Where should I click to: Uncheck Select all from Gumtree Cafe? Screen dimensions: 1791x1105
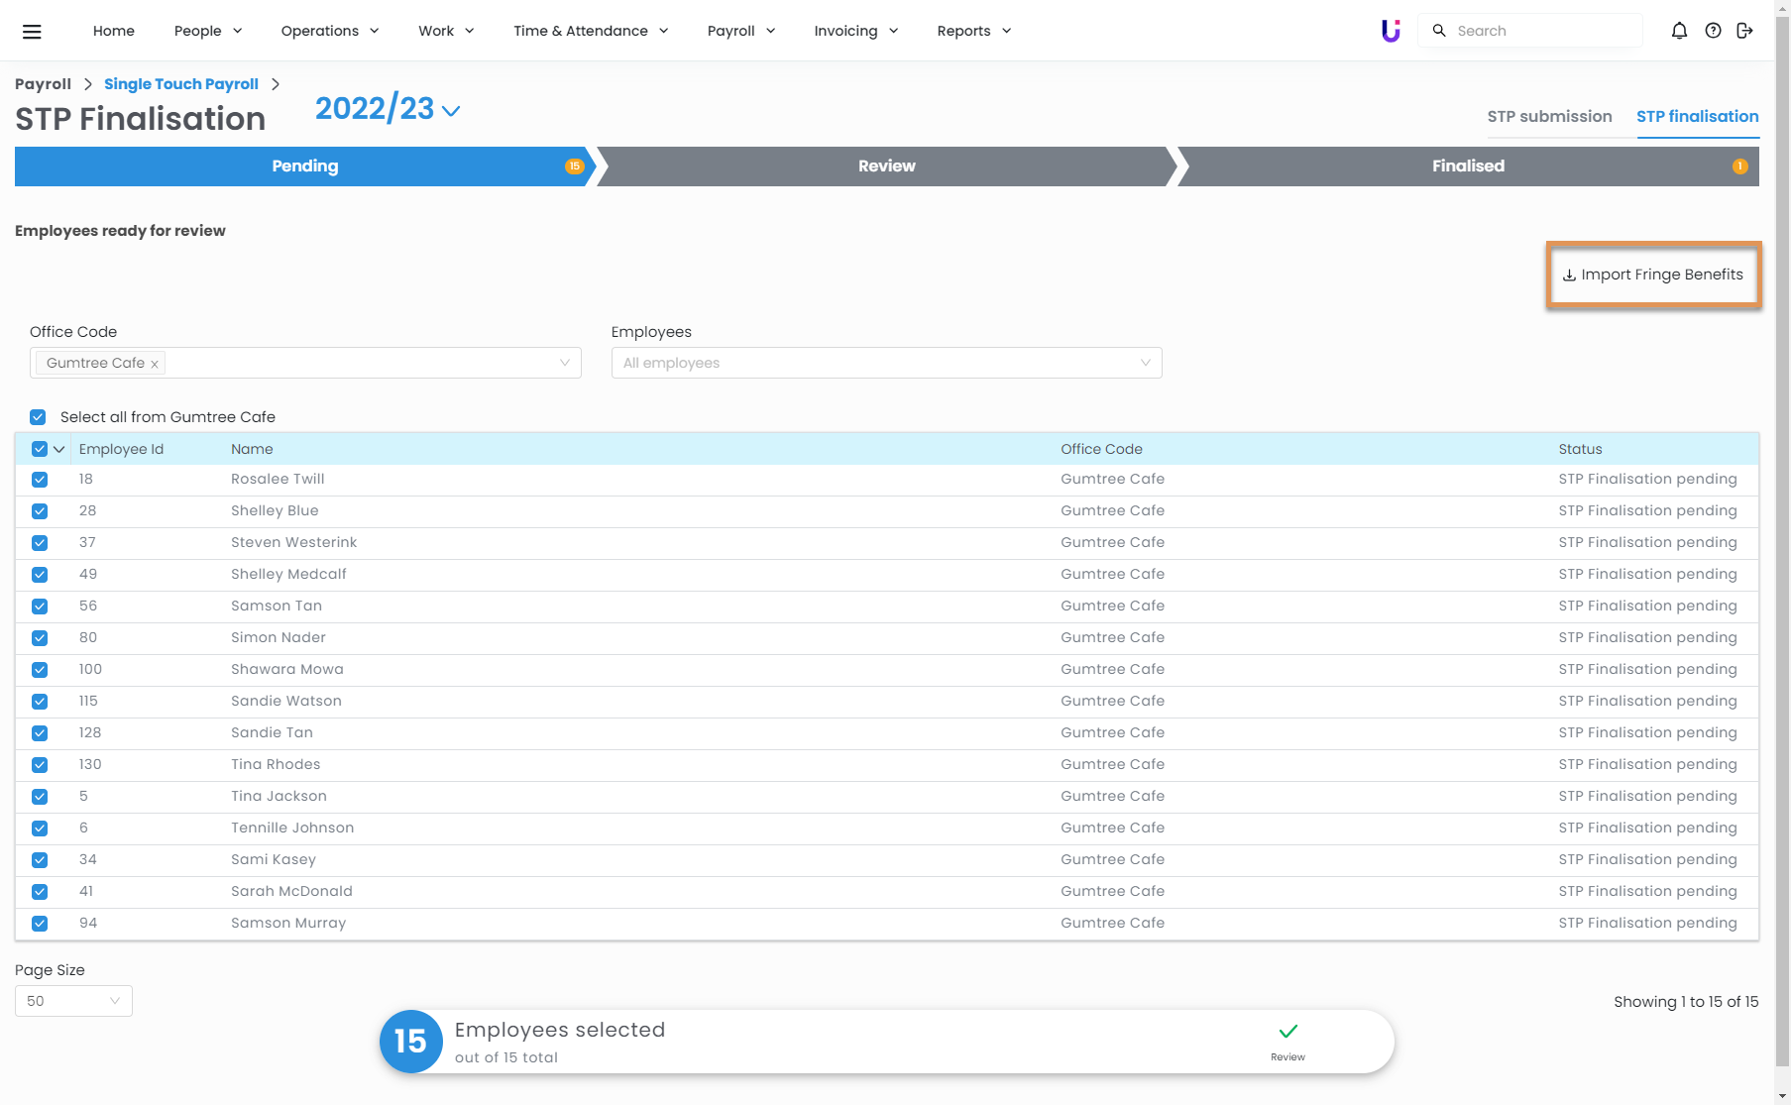pos(38,417)
